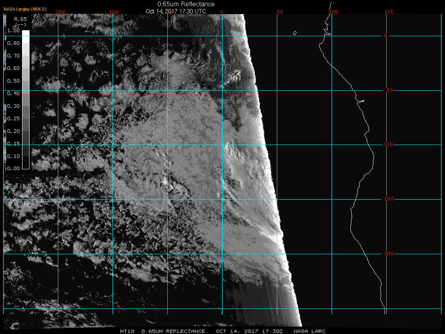Click the 'MT10' footer label
Viewport: 445px width, 334px height.
127,331
